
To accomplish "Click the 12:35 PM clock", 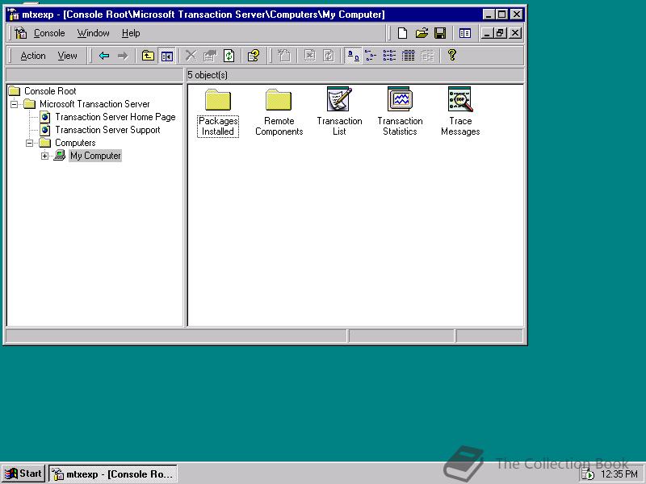I will pos(619,474).
